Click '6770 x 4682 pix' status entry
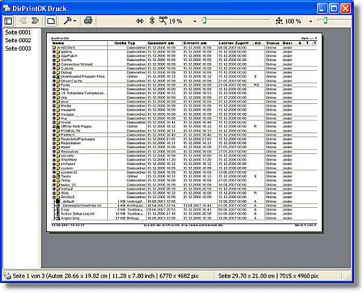 point(179,276)
